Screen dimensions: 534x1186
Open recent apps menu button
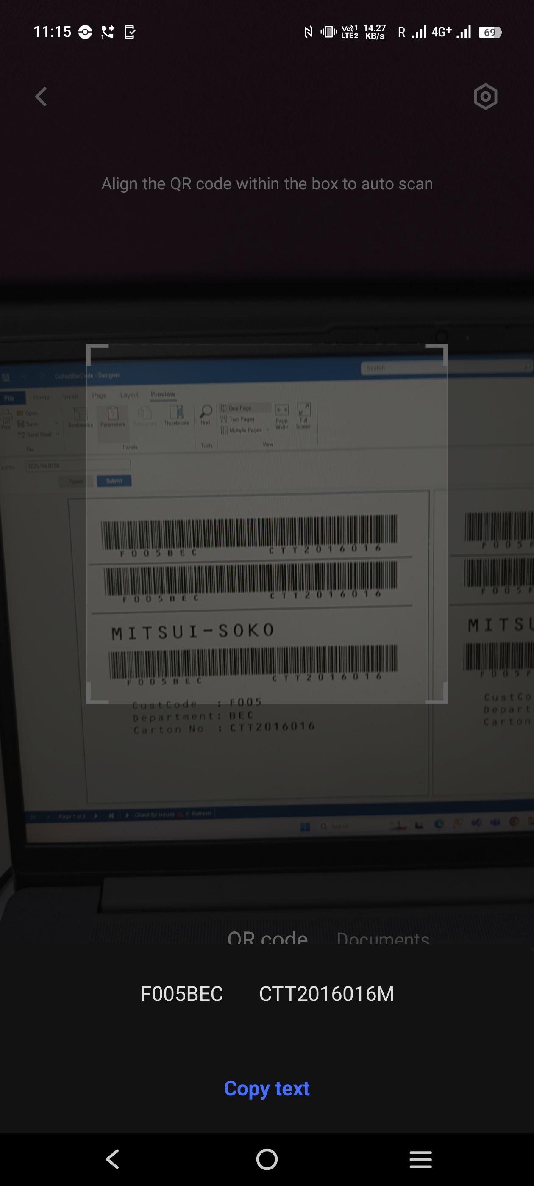click(421, 1159)
